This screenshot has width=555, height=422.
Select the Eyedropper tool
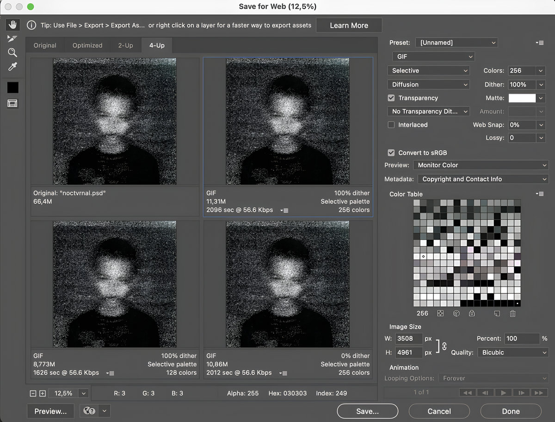(12, 67)
